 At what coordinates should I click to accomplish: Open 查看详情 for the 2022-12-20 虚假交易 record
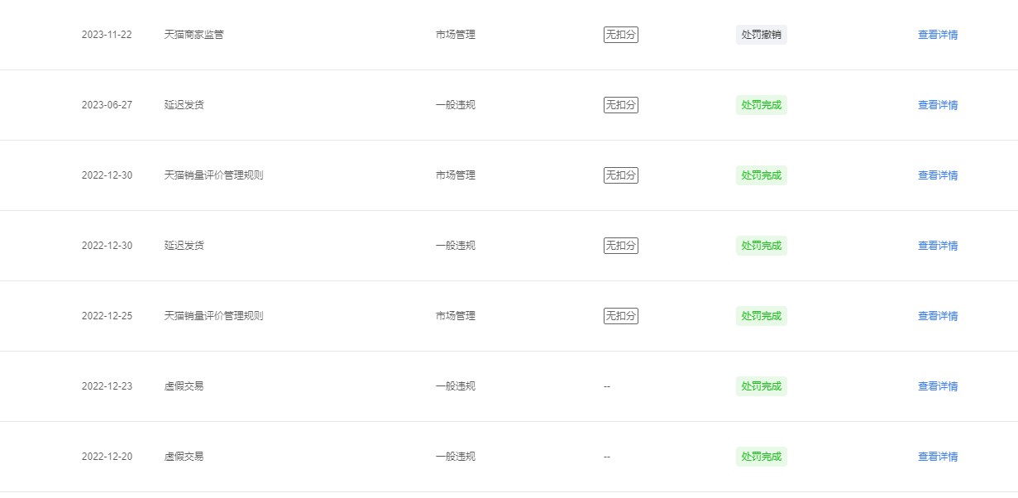pos(938,457)
